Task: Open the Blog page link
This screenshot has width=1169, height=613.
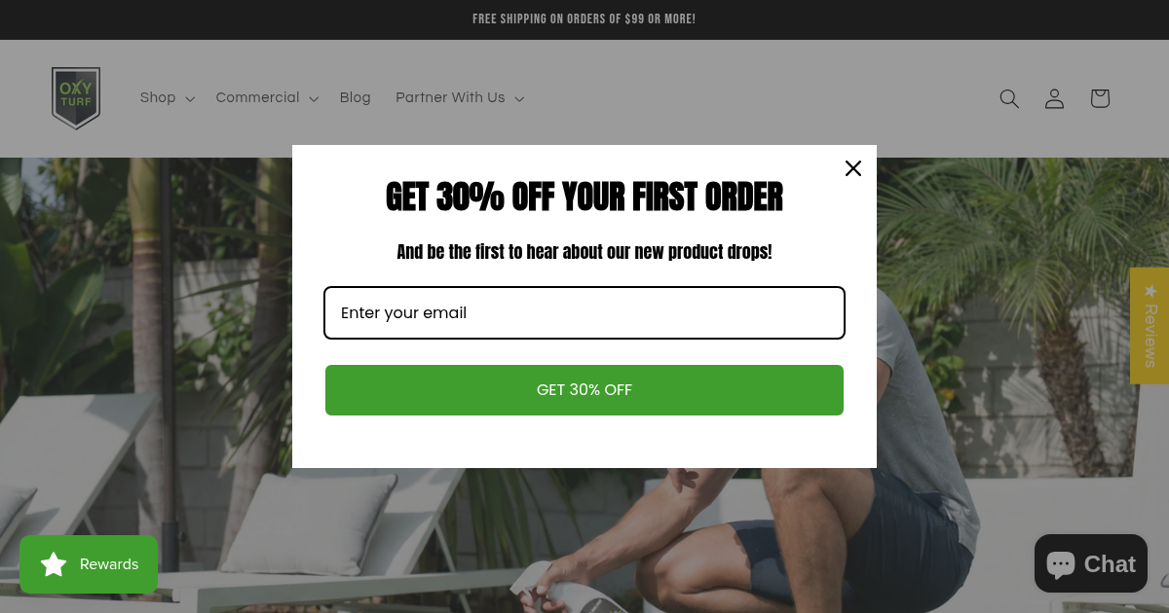Action: tap(355, 98)
